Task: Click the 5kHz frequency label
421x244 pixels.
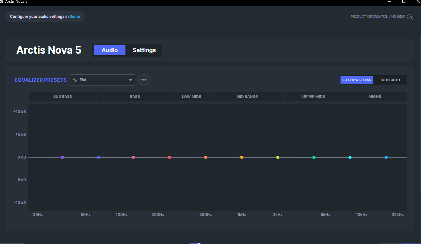Action: click(x=326, y=215)
